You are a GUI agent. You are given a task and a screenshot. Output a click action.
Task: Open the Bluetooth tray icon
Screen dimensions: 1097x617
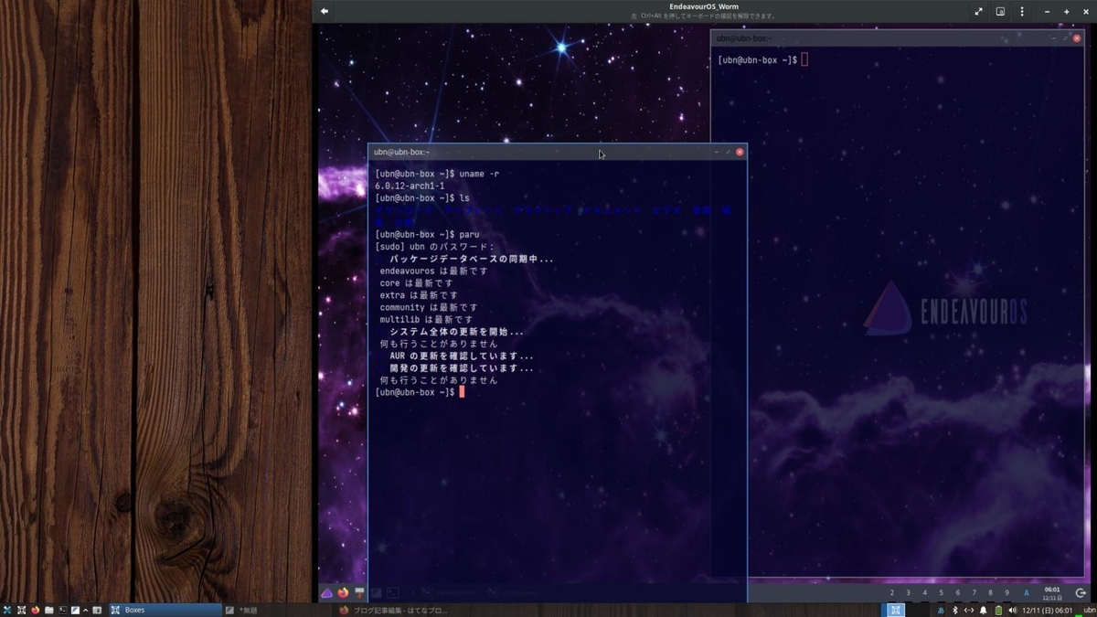(x=955, y=611)
